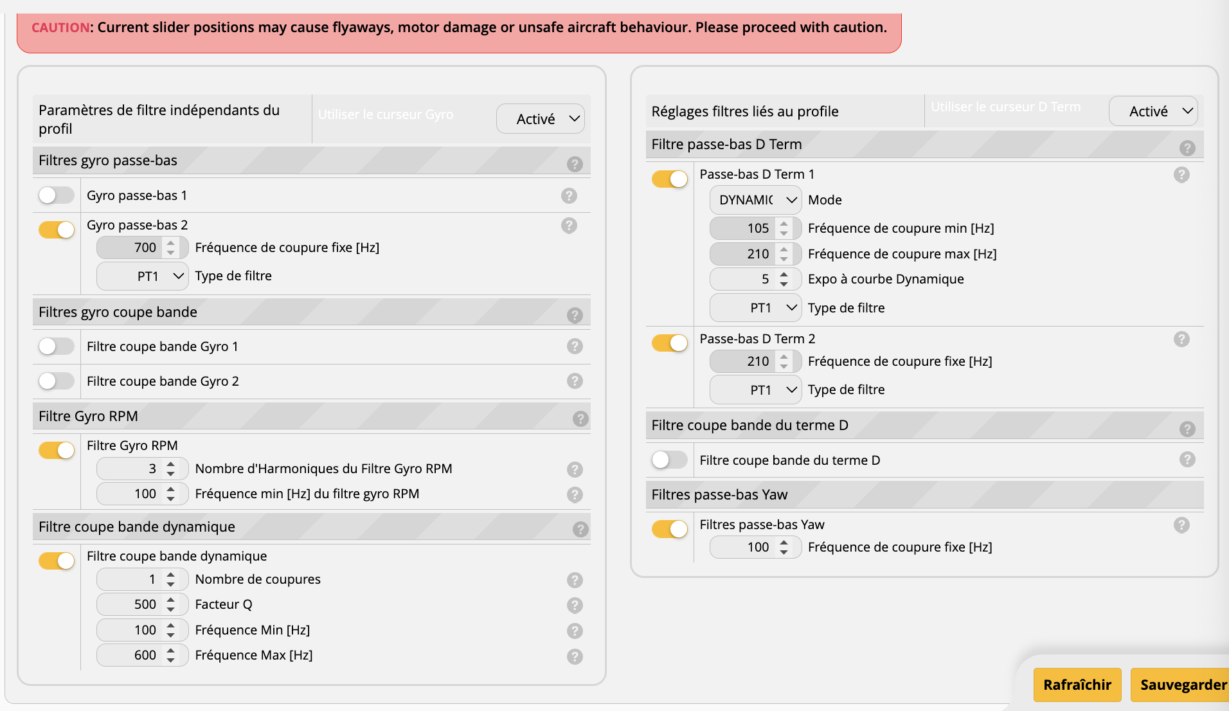Open the DYNAMIC mode dropdown
Screen dimensions: 1229x711
[756, 200]
